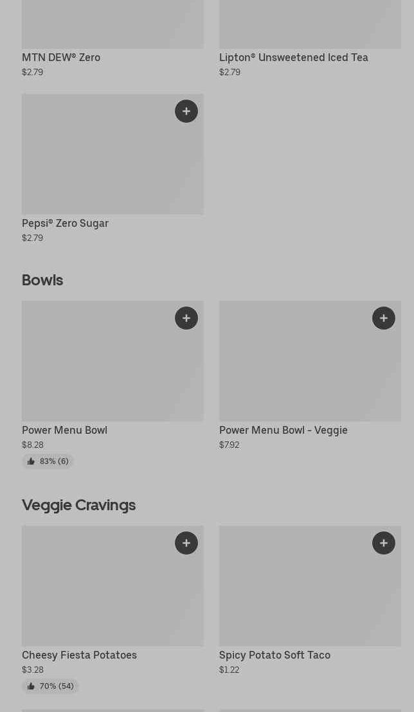414x712 pixels.
Task: Add Spicy Potato Soft Taco to cart
Action: (x=384, y=543)
